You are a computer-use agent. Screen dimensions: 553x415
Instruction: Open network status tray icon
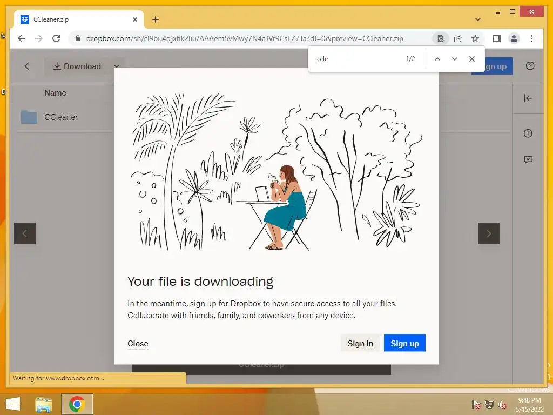point(489,405)
